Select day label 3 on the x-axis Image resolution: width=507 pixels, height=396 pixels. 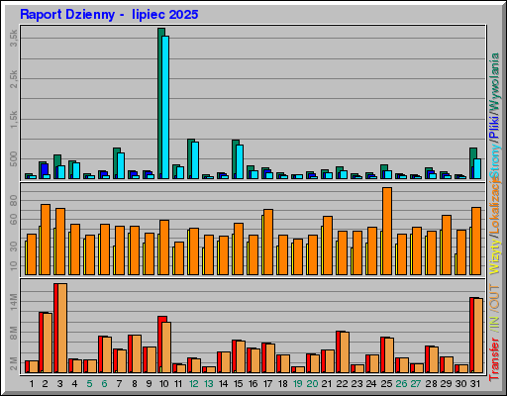tap(59, 384)
